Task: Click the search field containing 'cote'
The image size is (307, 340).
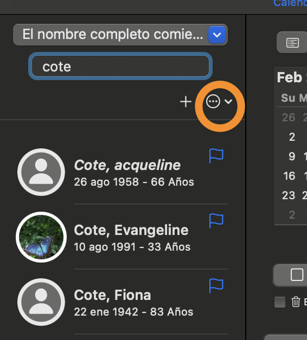Action: tap(120, 66)
